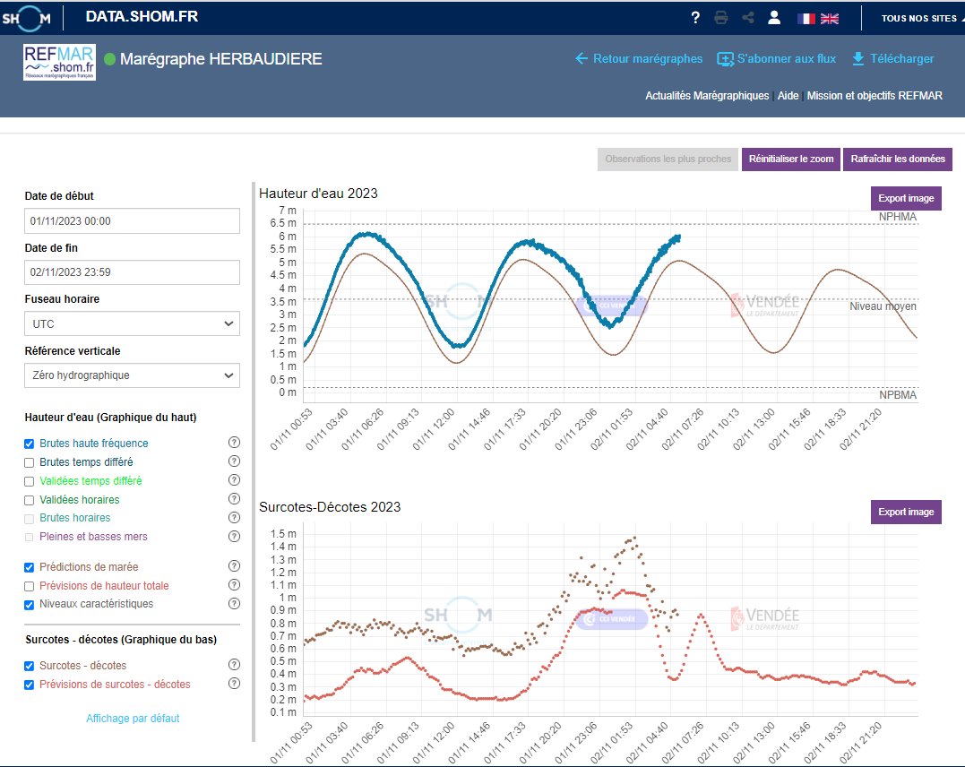Help icon for Brutes horaires
The height and width of the screenshot is (767, 965).
click(234, 518)
